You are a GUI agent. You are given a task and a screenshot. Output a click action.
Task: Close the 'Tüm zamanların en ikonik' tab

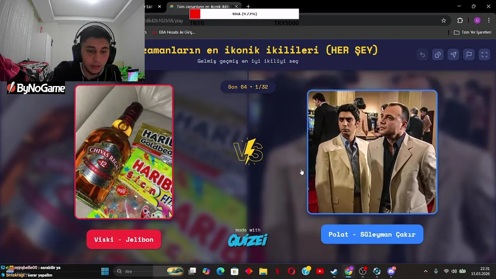point(236,7)
